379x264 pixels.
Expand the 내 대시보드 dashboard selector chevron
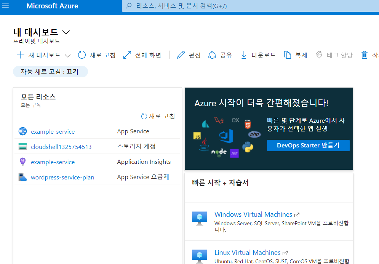(x=66, y=32)
